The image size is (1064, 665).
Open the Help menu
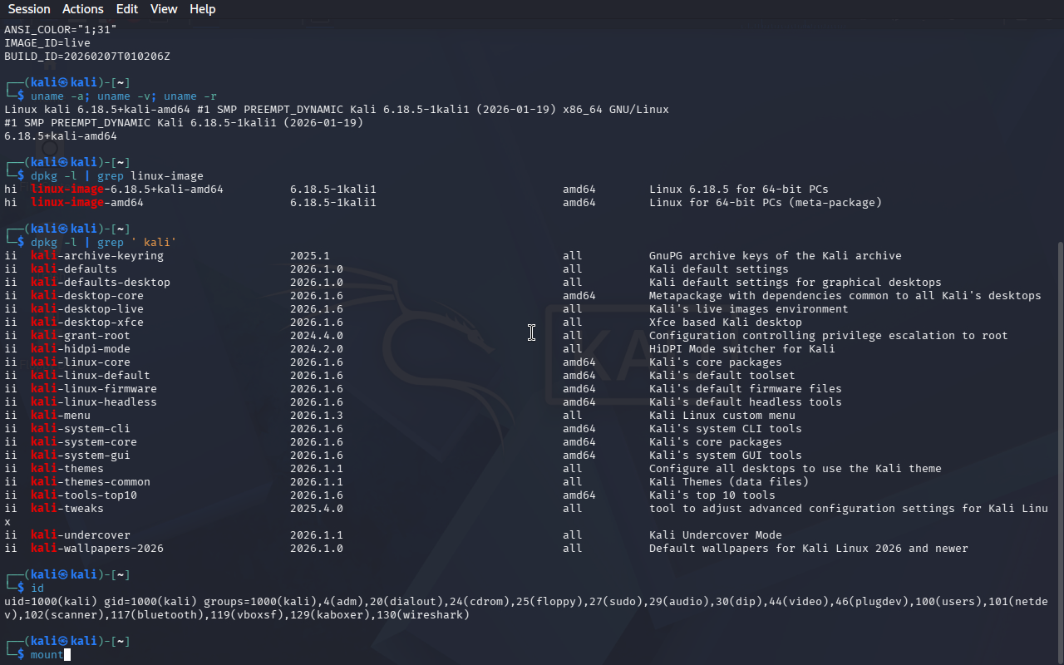click(x=202, y=9)
